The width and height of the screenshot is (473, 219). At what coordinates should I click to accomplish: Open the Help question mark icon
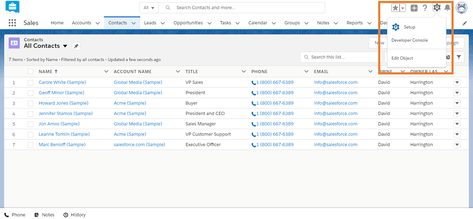tap(425, 8)
